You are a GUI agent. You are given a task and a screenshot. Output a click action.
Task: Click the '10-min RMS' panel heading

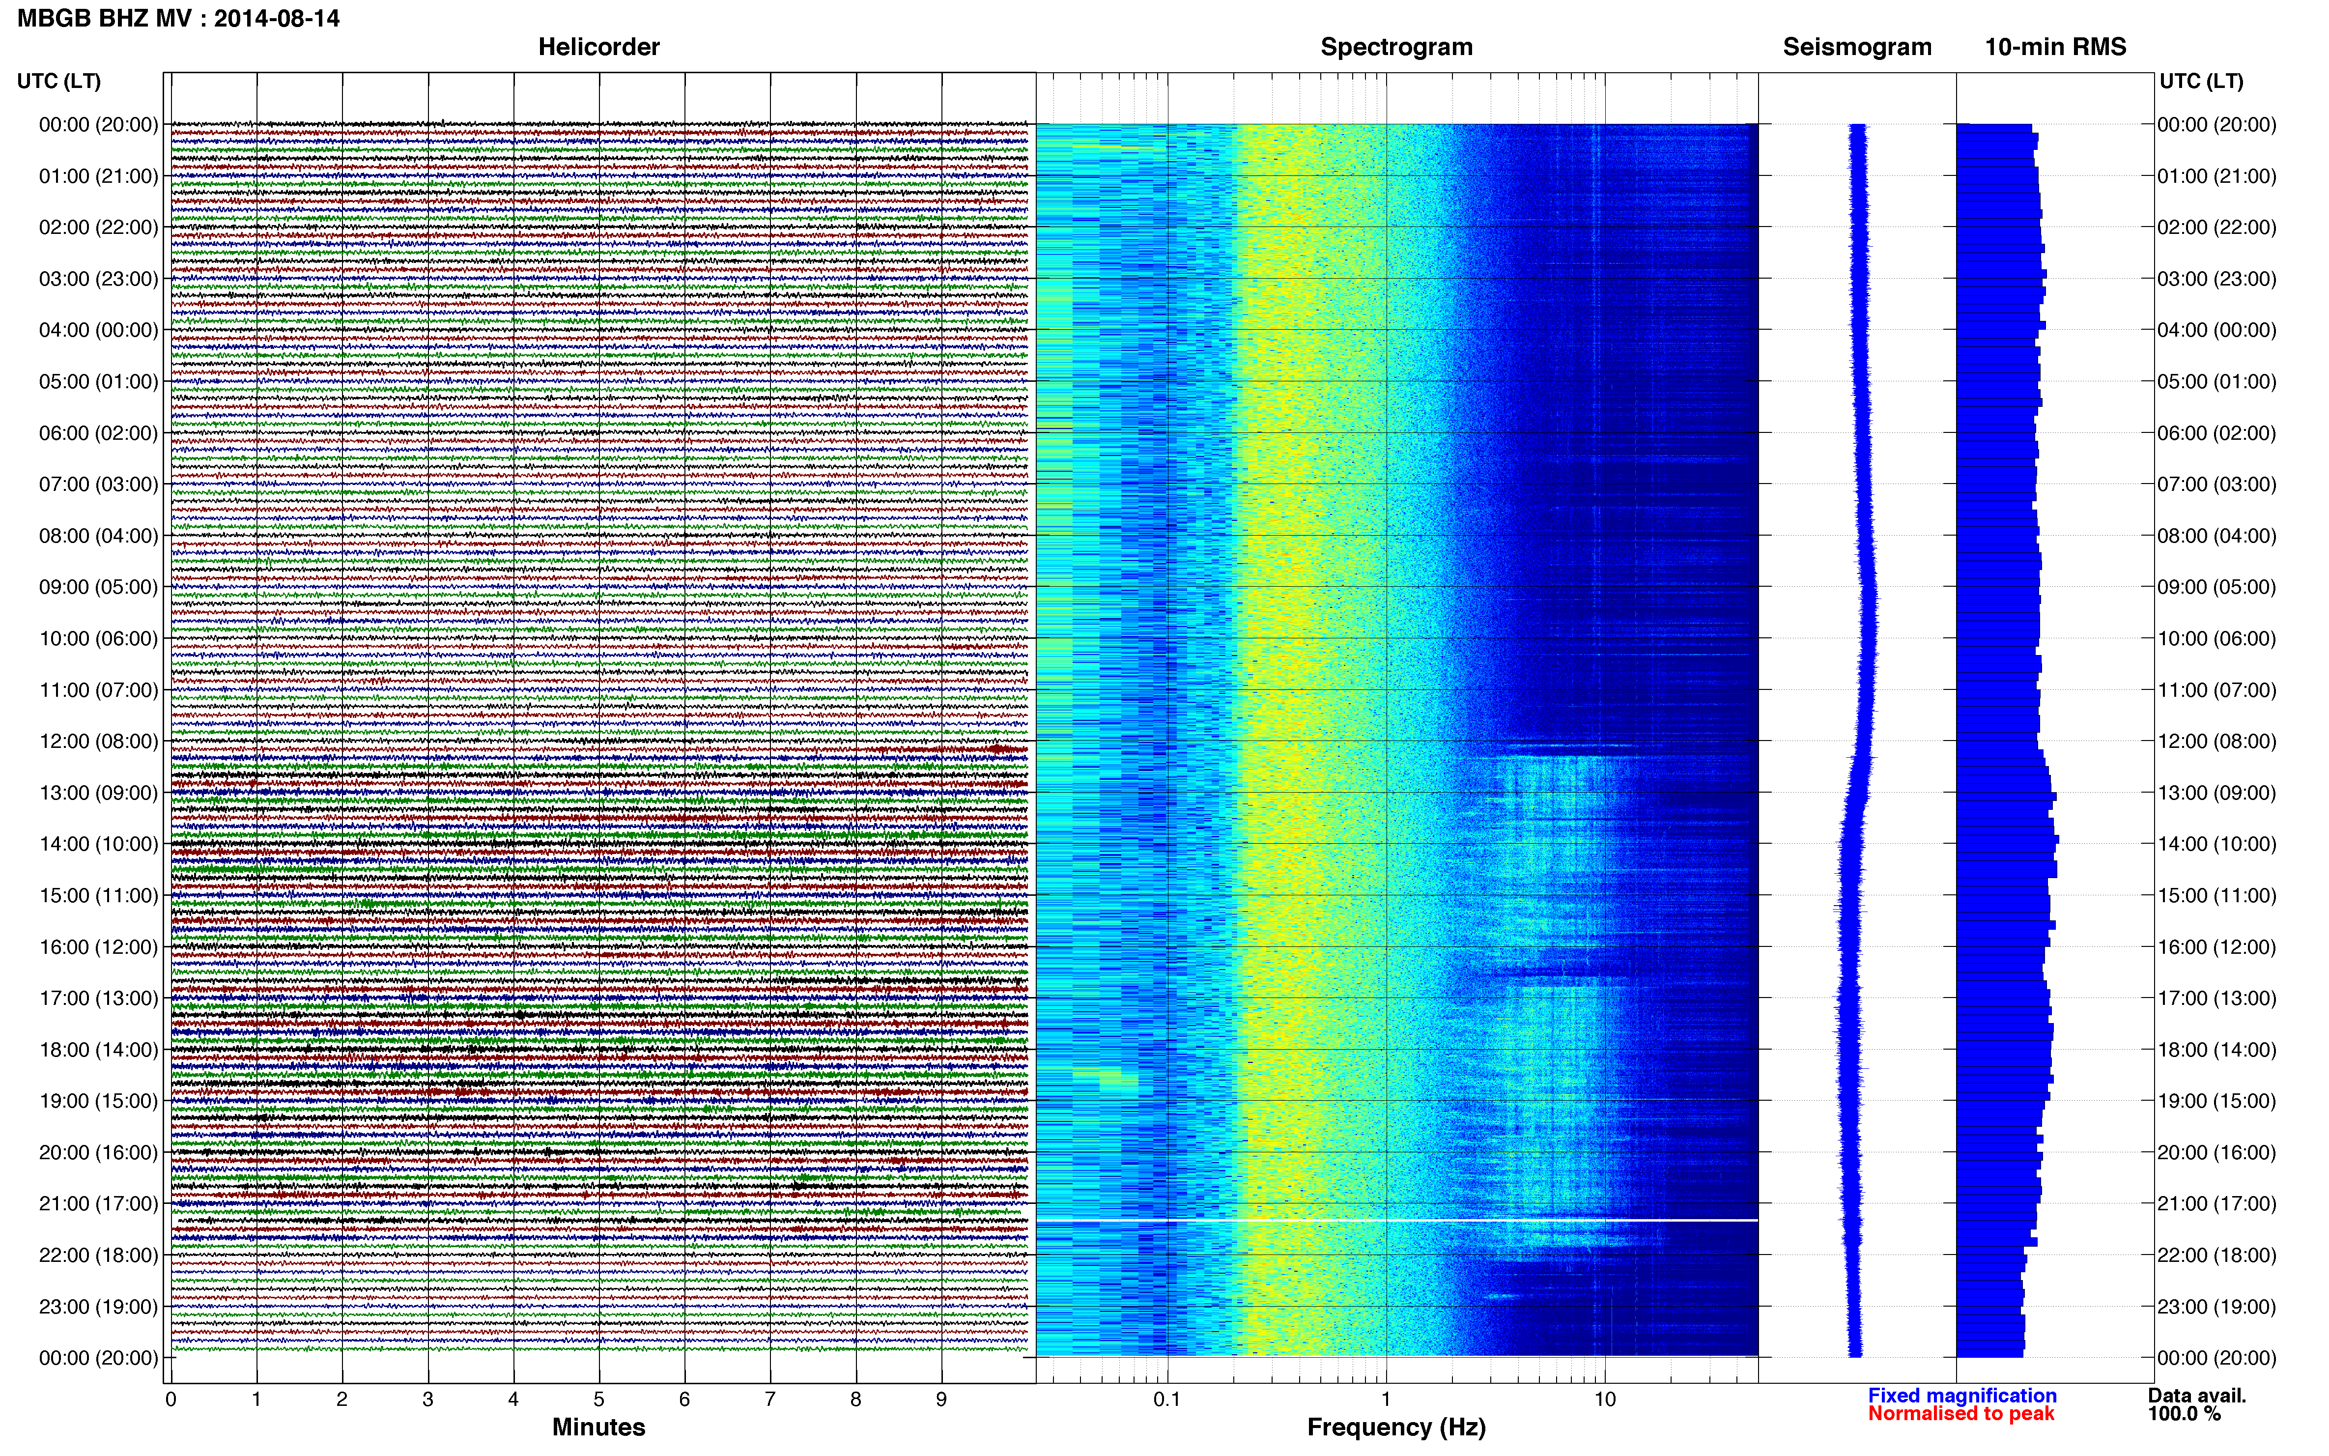click(2056, 47)
